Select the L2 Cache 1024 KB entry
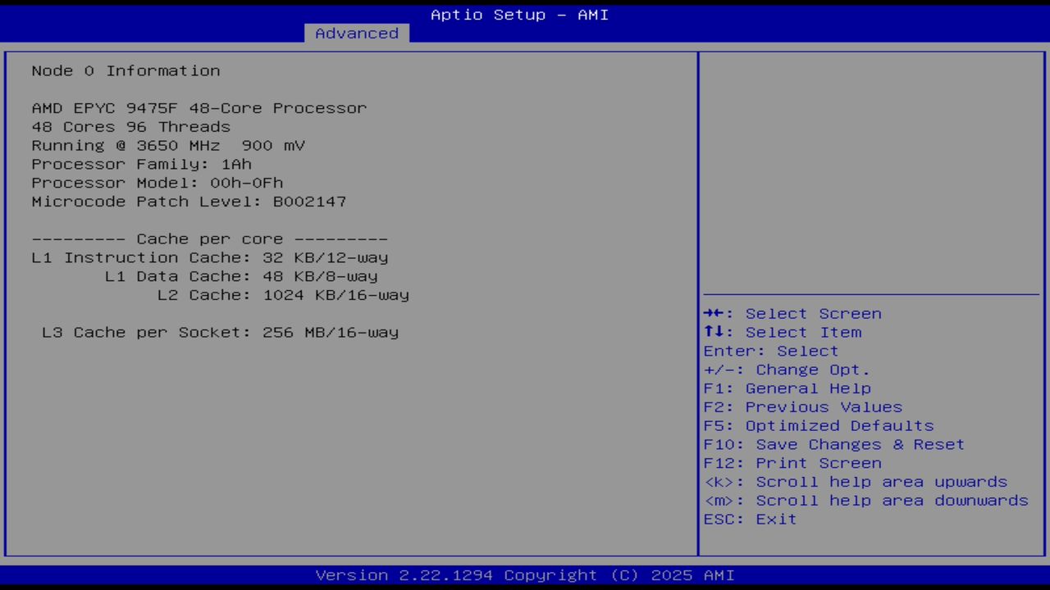Viewport: 1050px width, 590px height. pyautogui.click(x=283, y=295)
